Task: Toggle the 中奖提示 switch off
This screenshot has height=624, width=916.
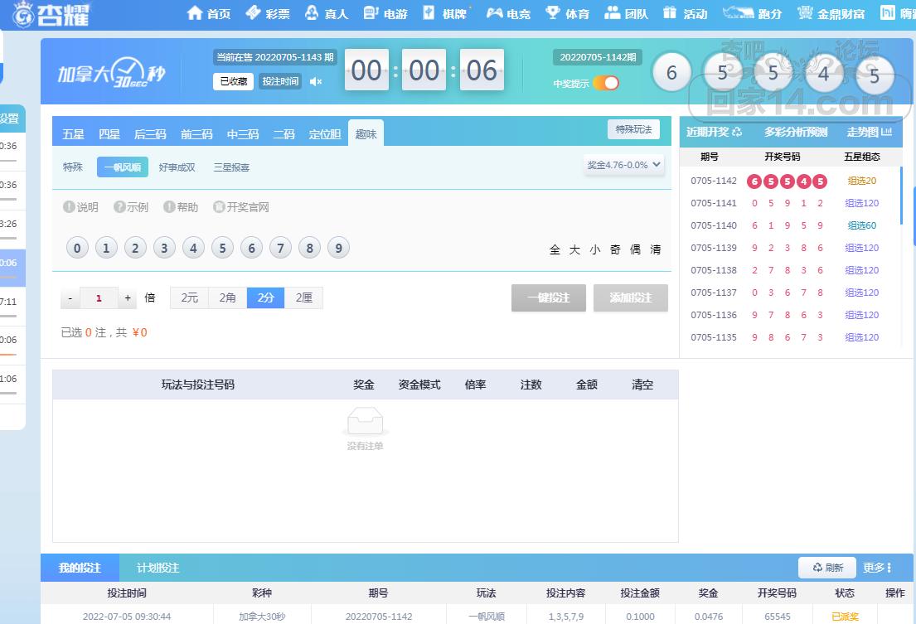Action: pos(606,83)
